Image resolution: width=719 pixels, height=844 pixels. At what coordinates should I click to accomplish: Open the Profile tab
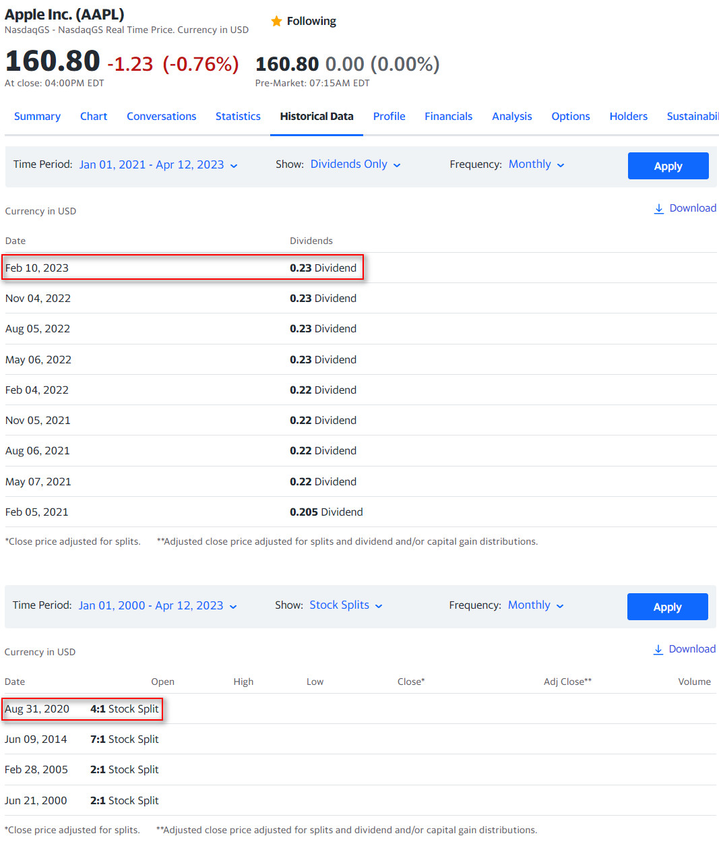(389, 117)
